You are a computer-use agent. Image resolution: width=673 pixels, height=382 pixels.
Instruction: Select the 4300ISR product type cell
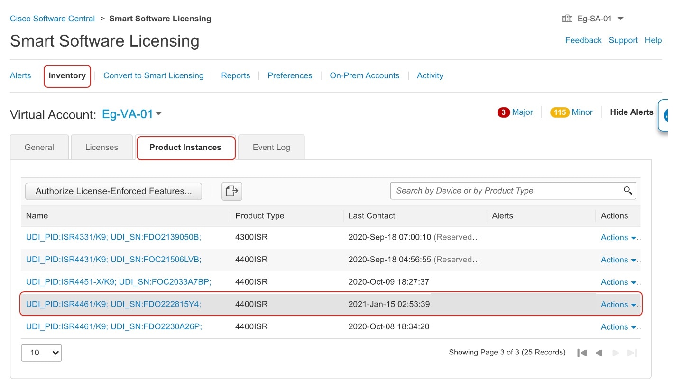[x=251, y=237]
